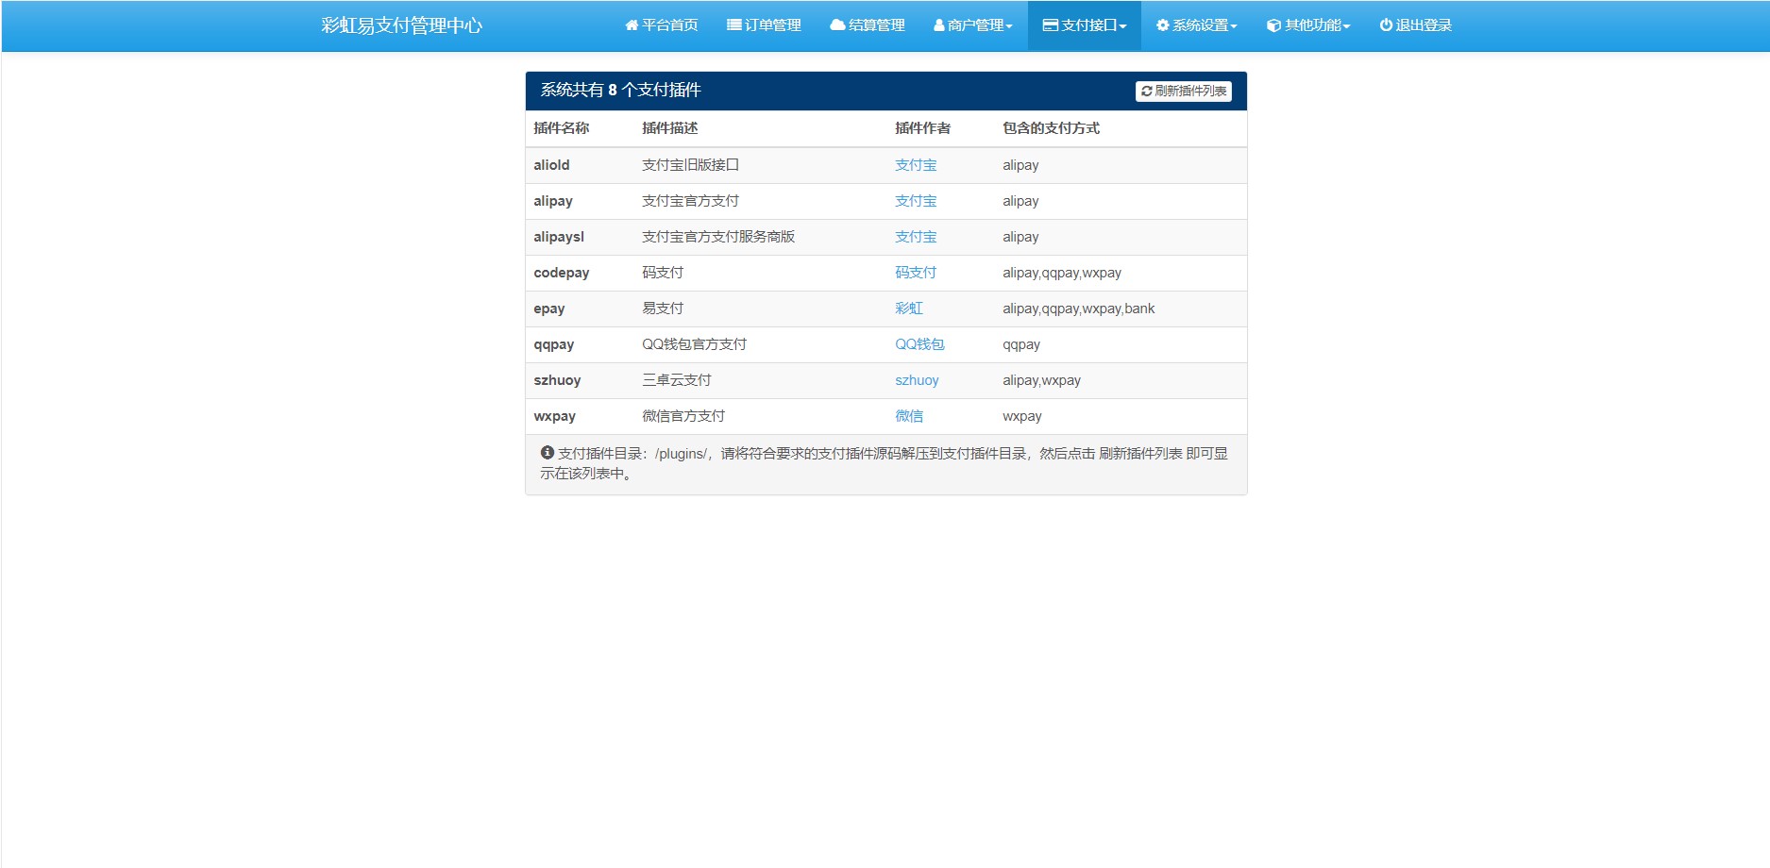Open the 微信 author link
The height and width of the screenshot is (868, 1770).
click(x=909, y=416)
